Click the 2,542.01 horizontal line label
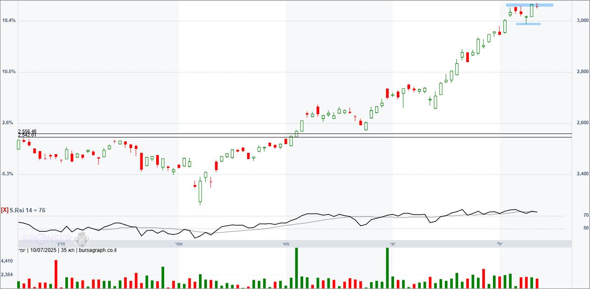Viewport: 590px width, 289px height. (27, 135)
